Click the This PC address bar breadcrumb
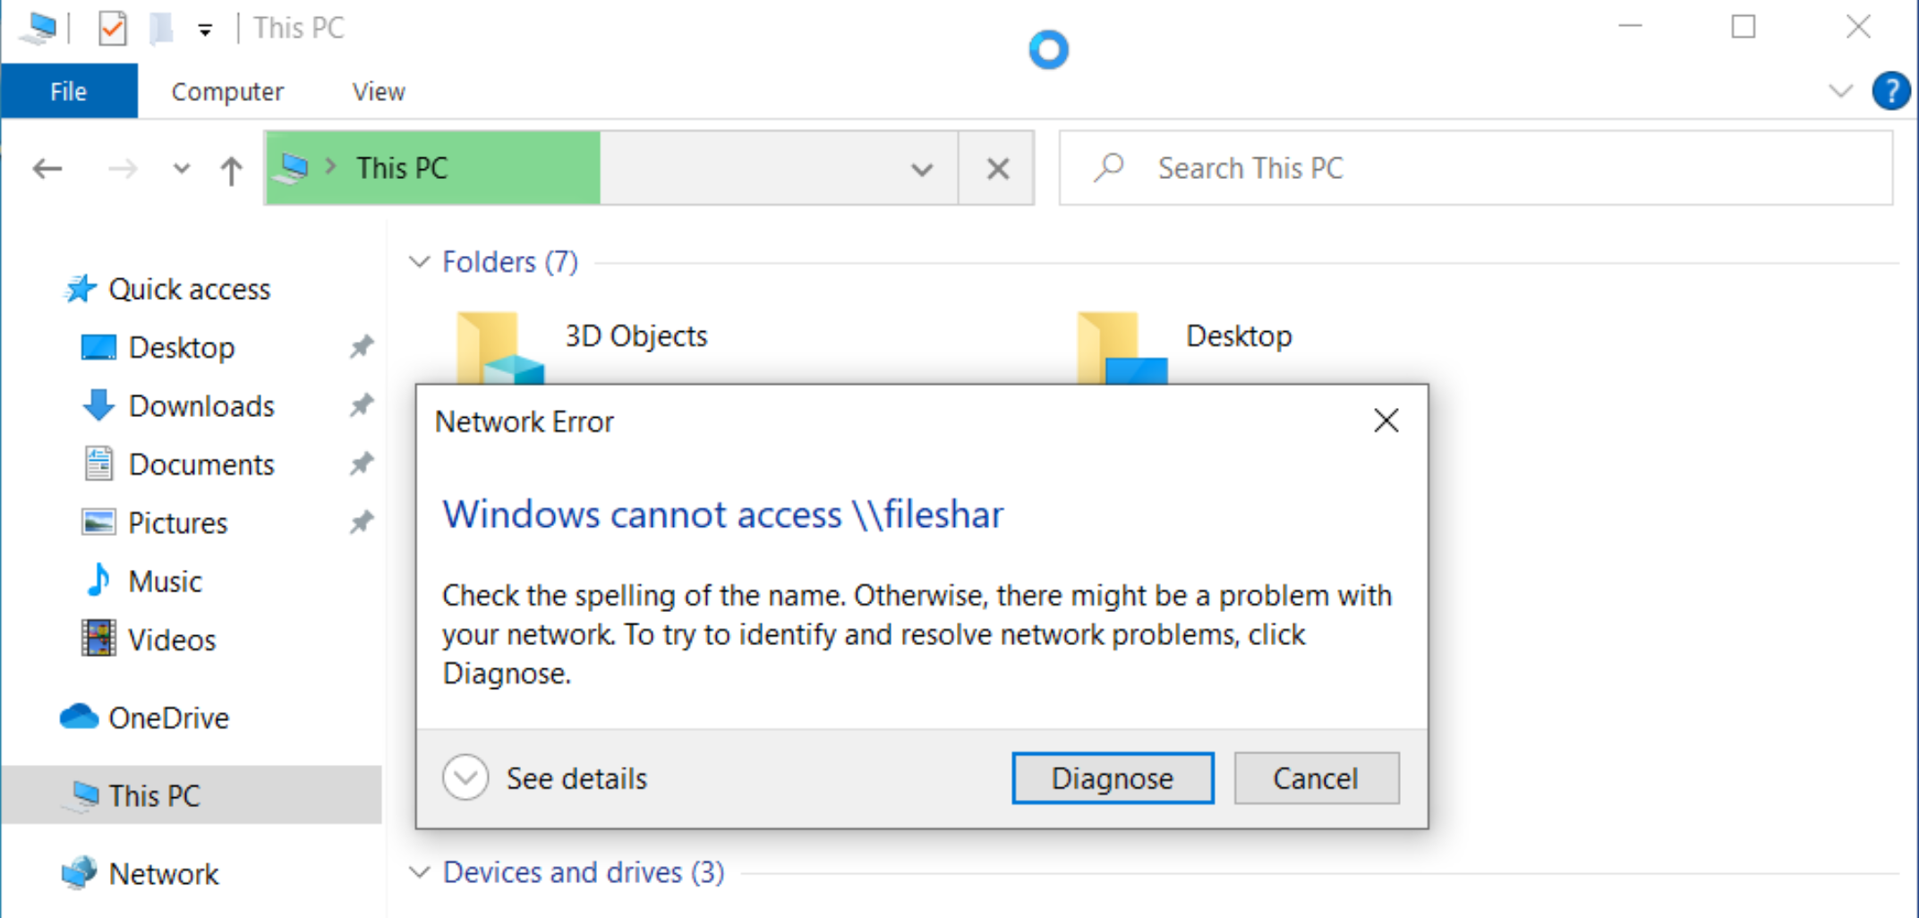 [x=402, y=168]
